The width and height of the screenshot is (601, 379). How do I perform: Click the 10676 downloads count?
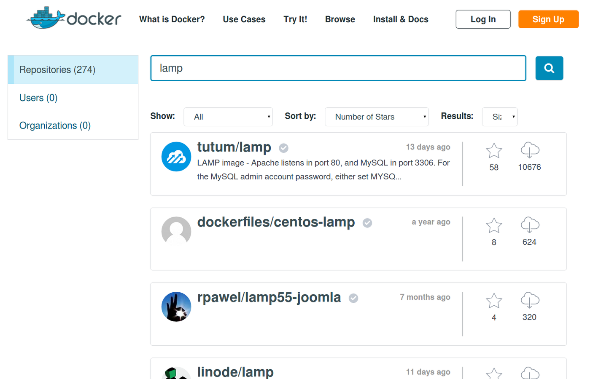coord(529,167)
